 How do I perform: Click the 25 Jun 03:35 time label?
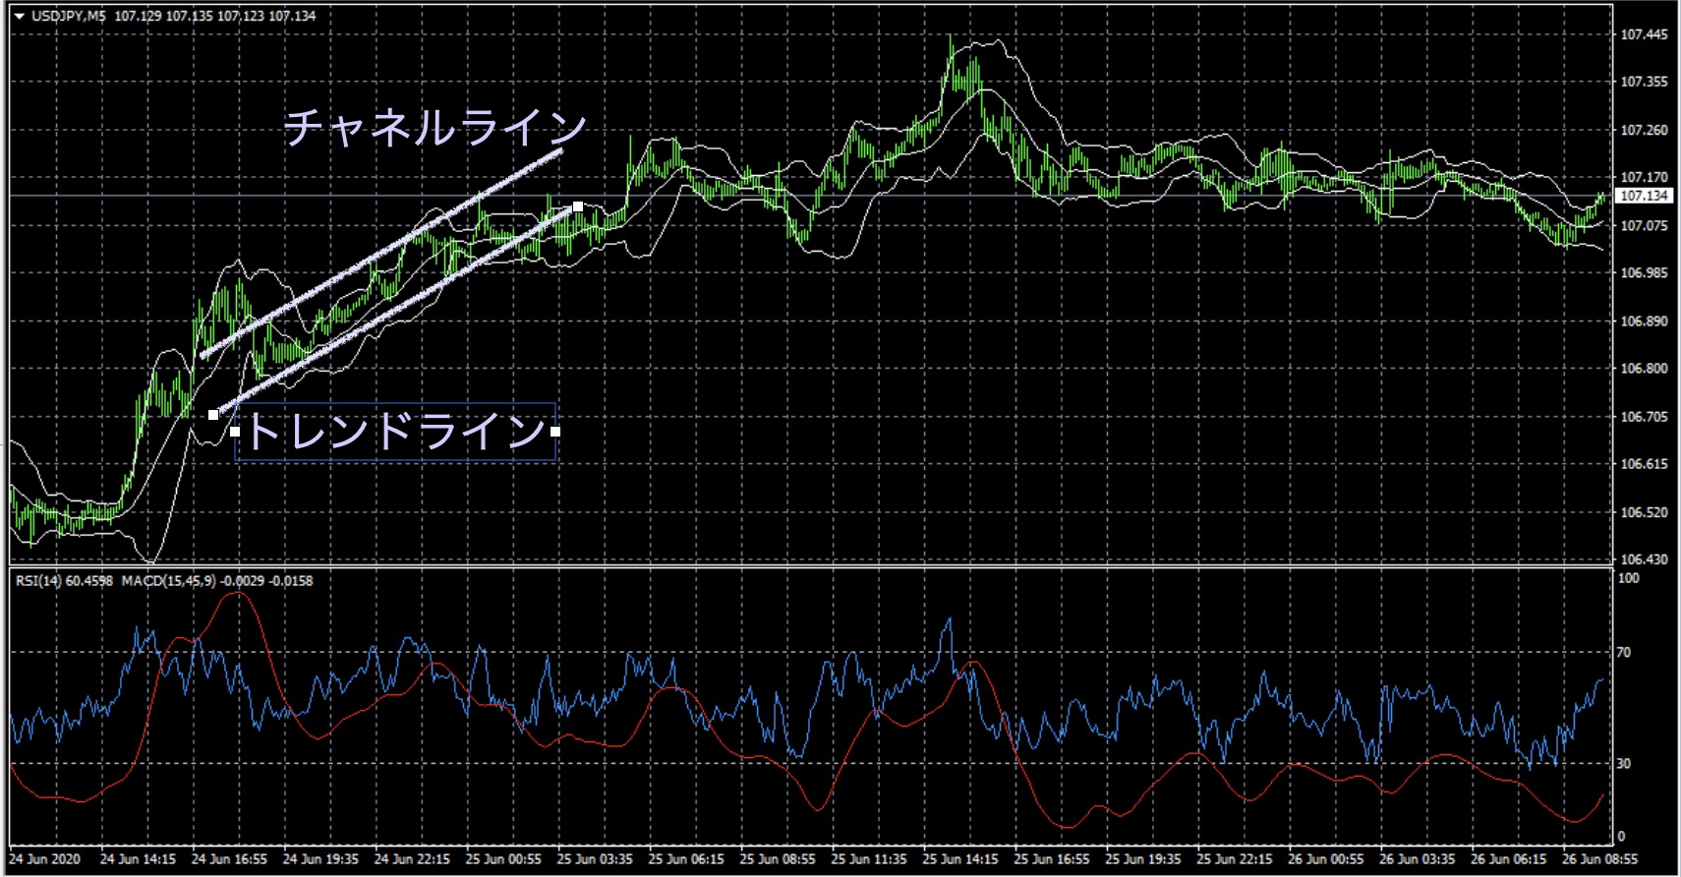click(595, 859)
